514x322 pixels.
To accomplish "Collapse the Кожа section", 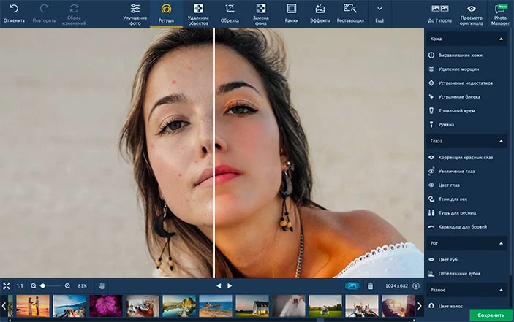I will point(502,38).
